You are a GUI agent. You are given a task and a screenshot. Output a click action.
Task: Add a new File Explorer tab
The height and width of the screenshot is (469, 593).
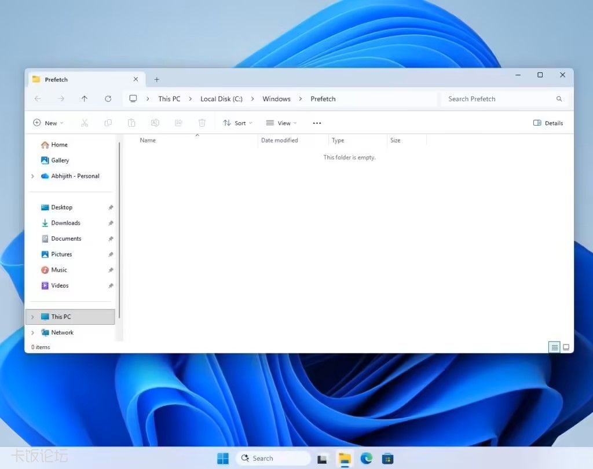point(156,79)
